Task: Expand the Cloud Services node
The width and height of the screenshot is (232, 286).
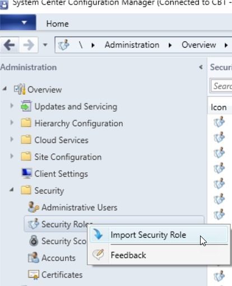Action: click(12, 140)
